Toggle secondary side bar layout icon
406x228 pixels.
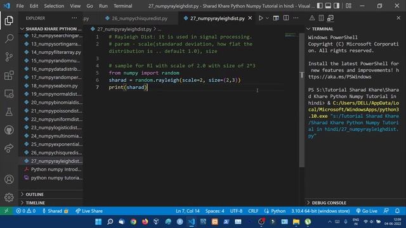(x=336, y=6)
